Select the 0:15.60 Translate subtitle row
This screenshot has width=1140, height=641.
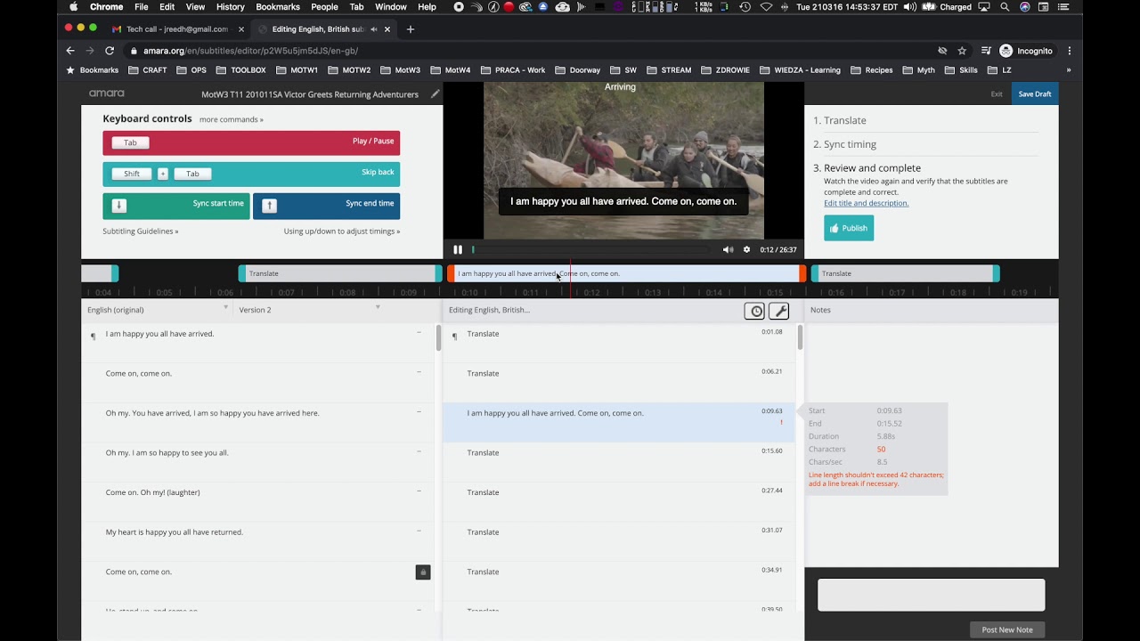click(x=620, y=462)
